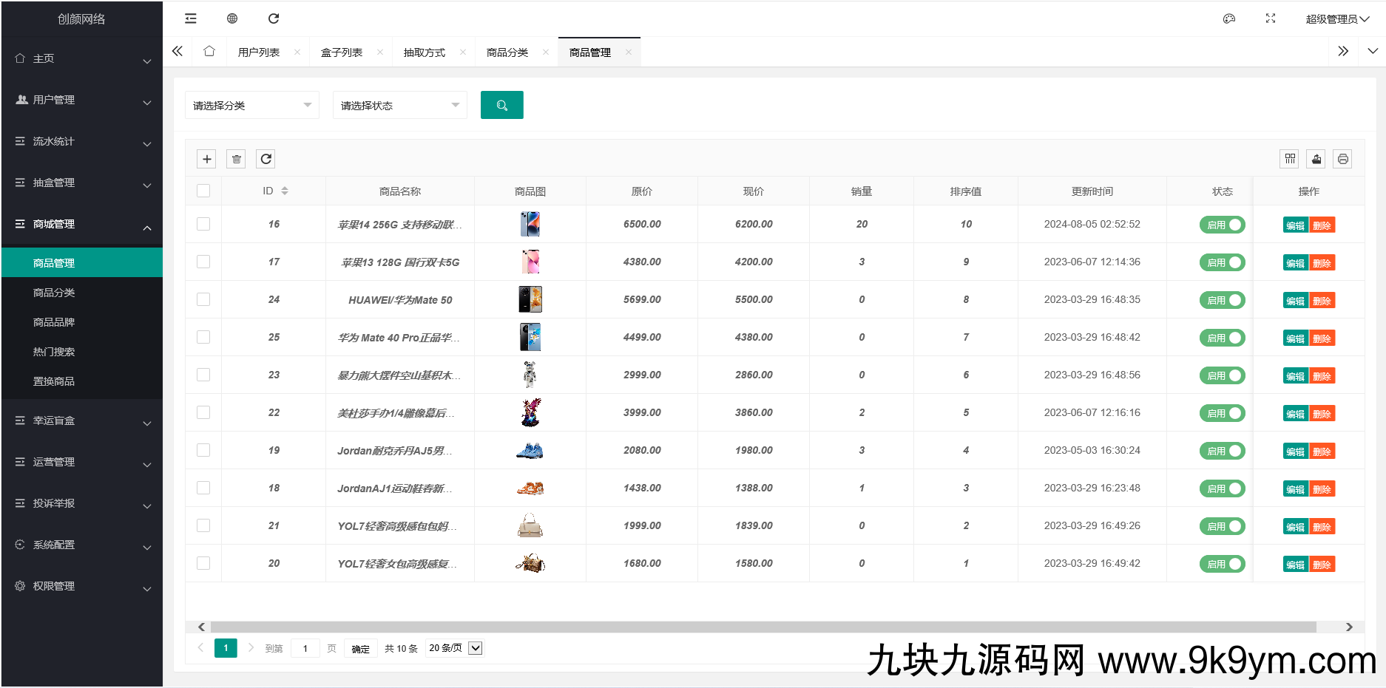Collapse the left sidebar menu
Image resolution: width=1386 pixels, height=688 pixels.
(x=190, y=18)
